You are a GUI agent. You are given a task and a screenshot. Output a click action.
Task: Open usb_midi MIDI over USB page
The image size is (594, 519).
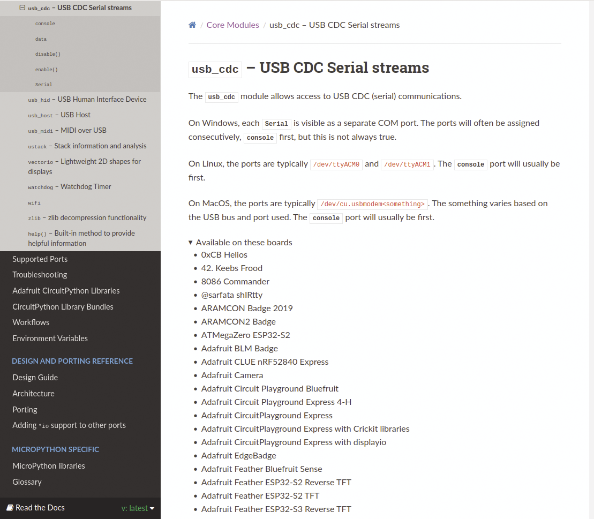pyautogui.click(x=67, y=130)
